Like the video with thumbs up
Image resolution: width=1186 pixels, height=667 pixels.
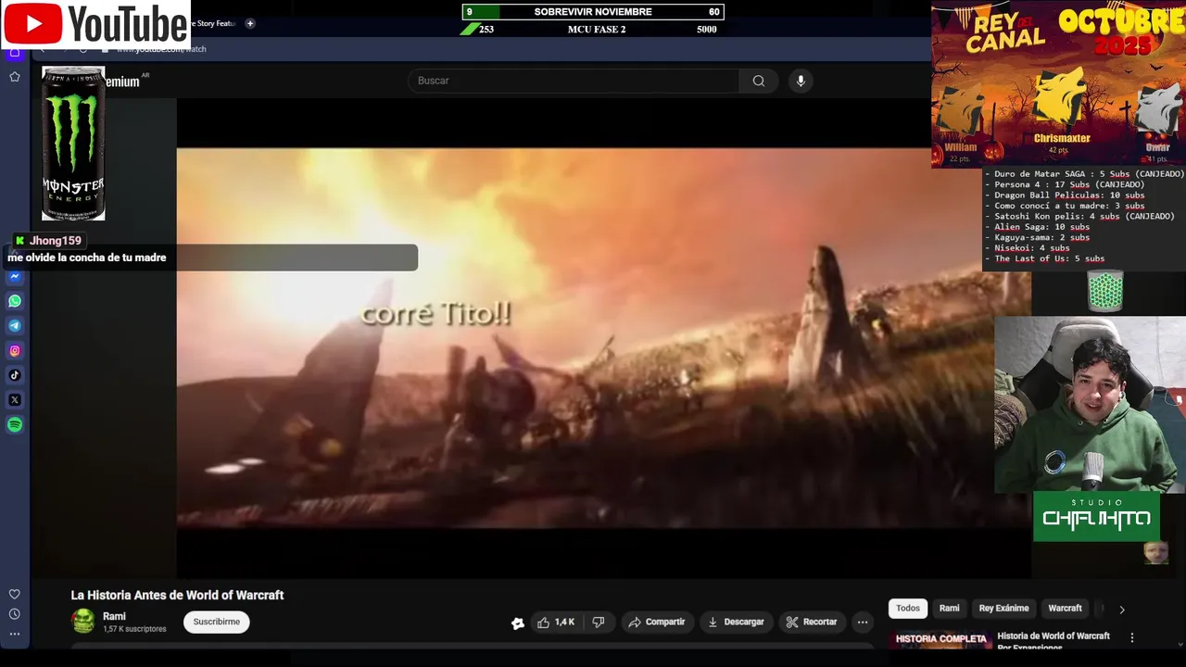pos(556,623)
